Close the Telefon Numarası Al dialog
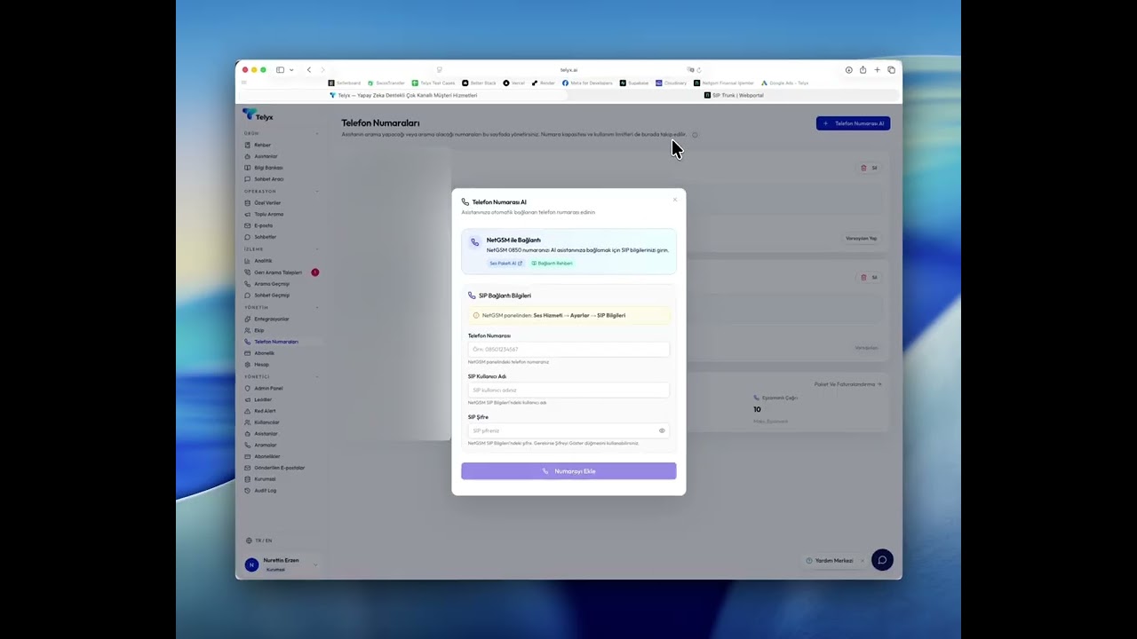Screen dimensions: 1137x639 (675, 200)
